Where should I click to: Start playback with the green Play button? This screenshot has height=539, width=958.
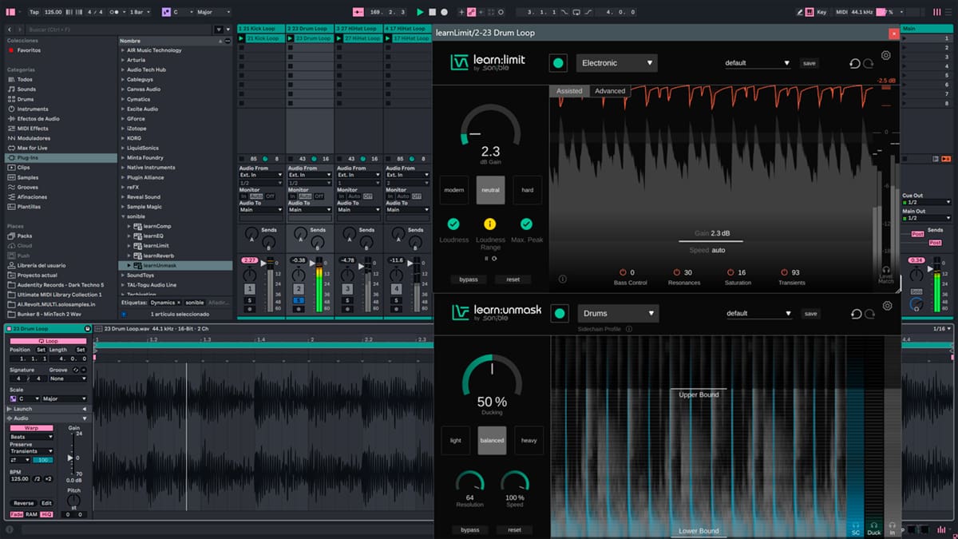point(420,12)
